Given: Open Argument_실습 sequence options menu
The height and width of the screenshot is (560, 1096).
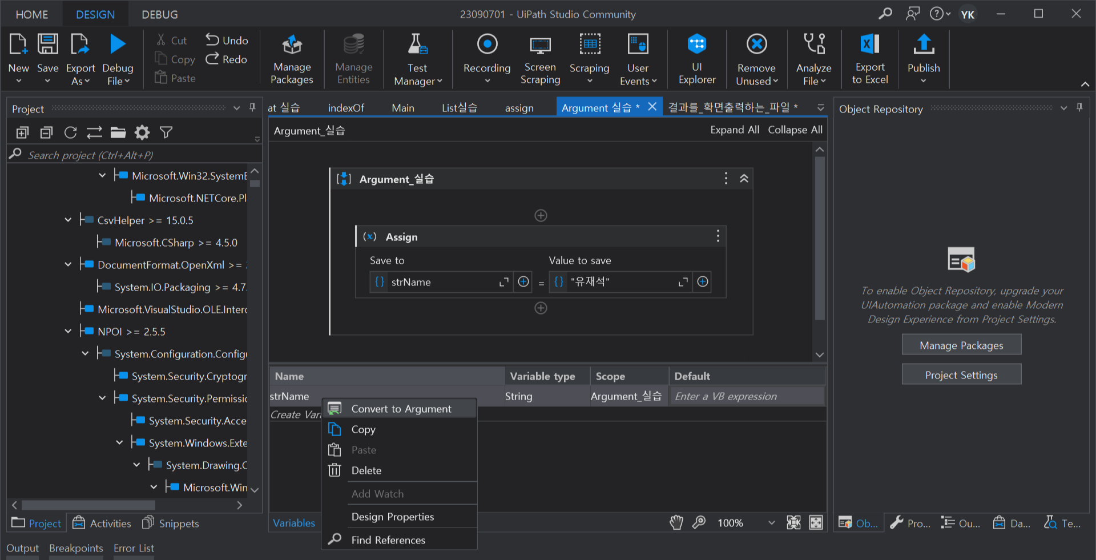Looking at the screenshot, I should [x=726, y=178].
